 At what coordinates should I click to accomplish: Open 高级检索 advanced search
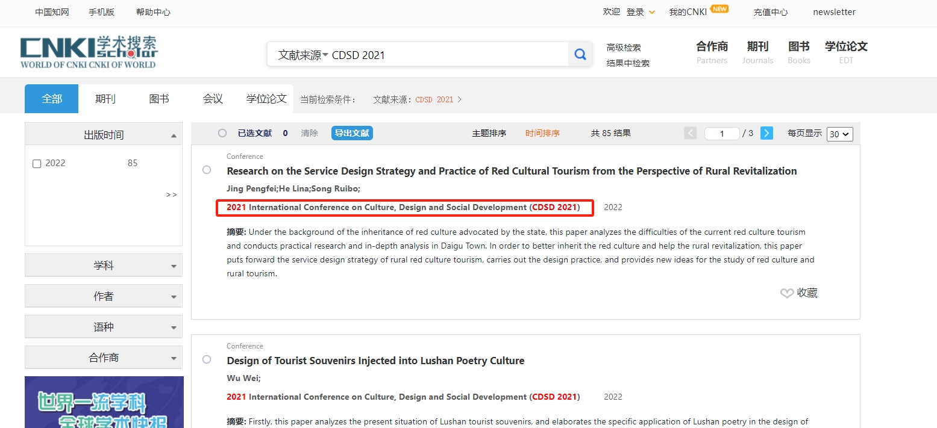click(x=624, y=48)
